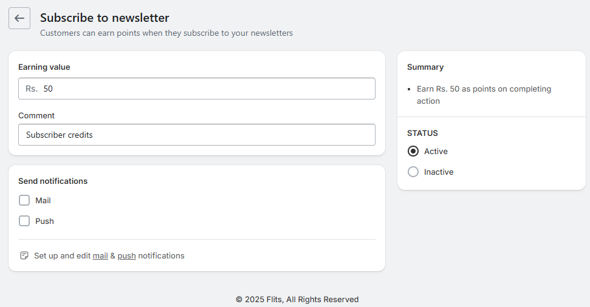Click the Earning value field label
Viewport: 590px width, 307px height.
click(44, 67)
